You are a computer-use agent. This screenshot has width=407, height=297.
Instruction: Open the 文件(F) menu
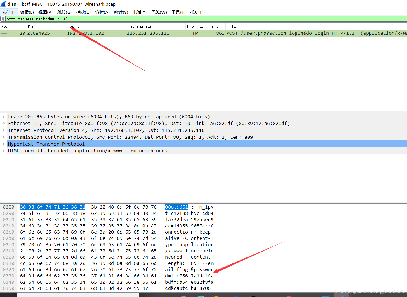tap(9, 12)
